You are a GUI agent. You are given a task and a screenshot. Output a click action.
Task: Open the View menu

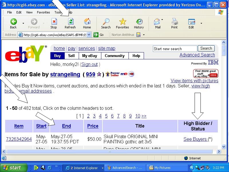pyautogui.click(x=29, y=12)
